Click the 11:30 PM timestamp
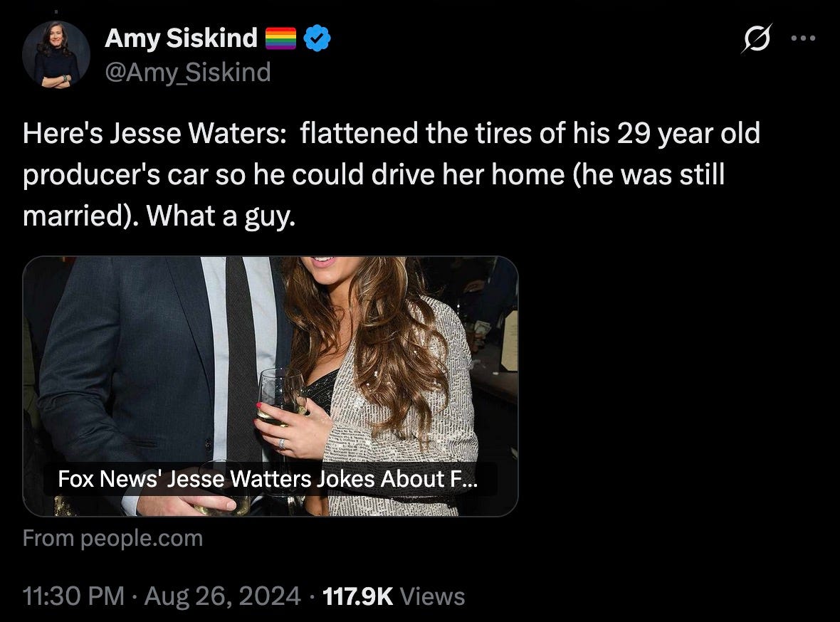Image resolution: width=840 pixels, height=622 pixels. [73, 596]
